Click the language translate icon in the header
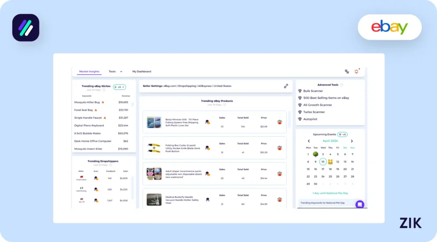This screenshot has width=437, height=242. pyautogui.click(x=347, y=71)
